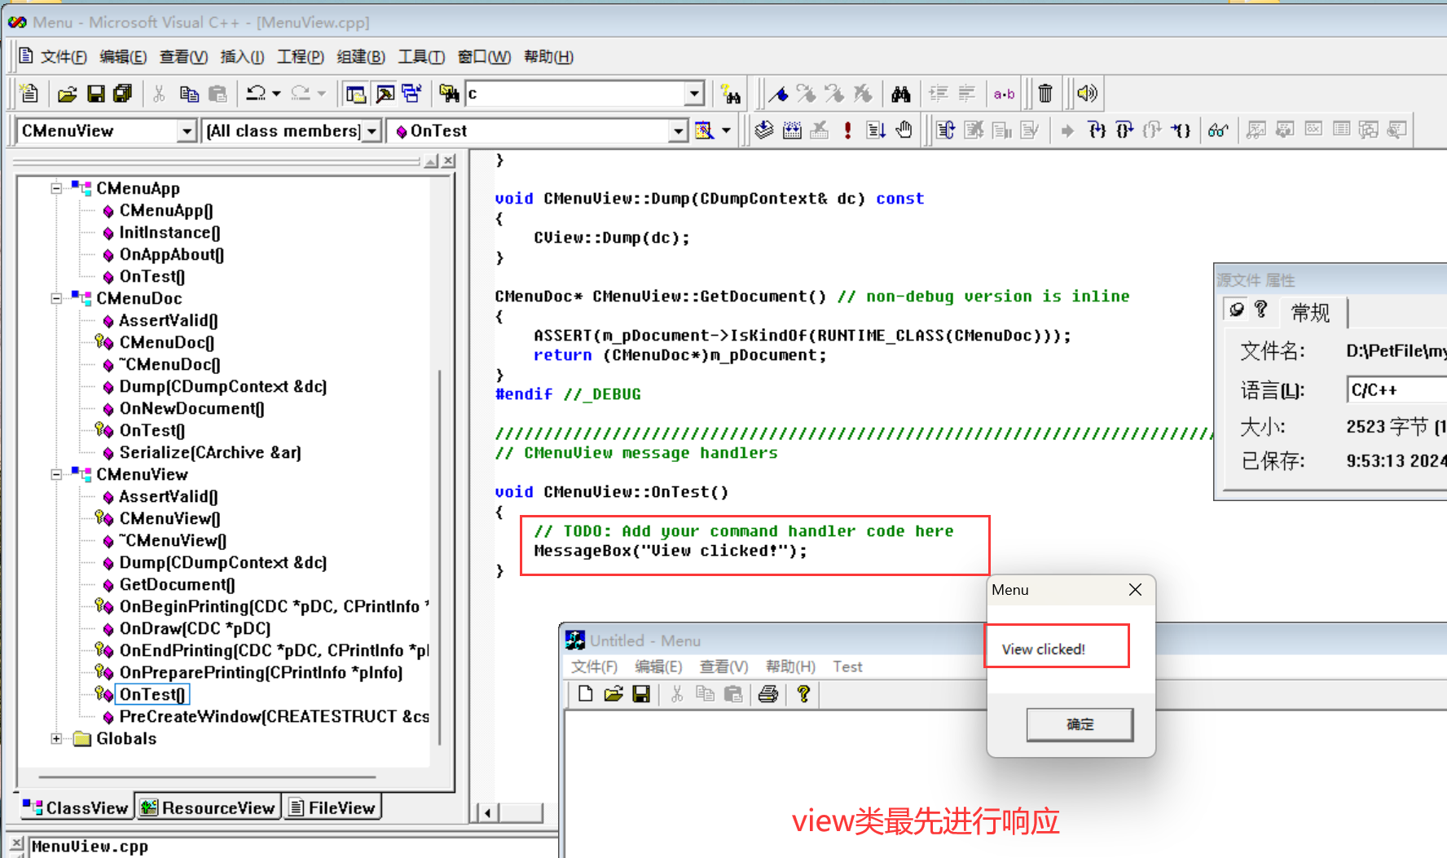Click the question mark in properties window
Viewport: 1447px width, 858px height.
[x=1261, y=310]
